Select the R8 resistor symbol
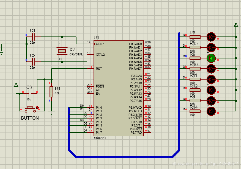 coord(195,37)
